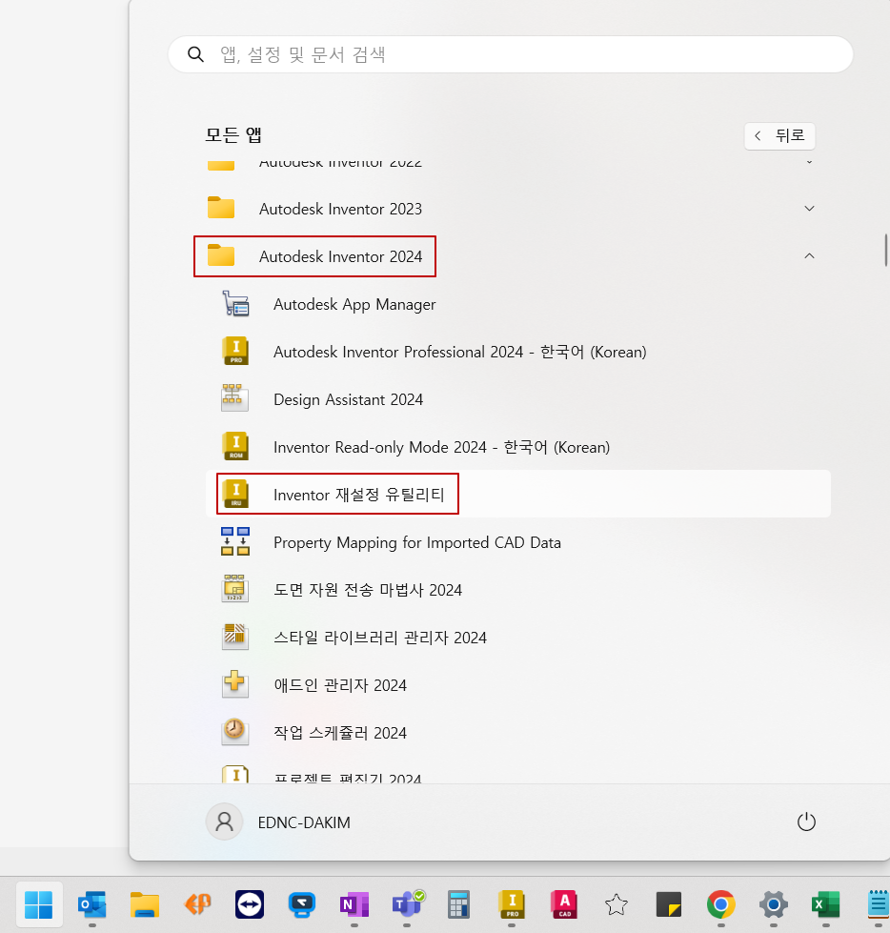Image resolution: width=890 pixels, height=933 pixels.
Task: Open Calculator from the taskbar
Action: (x=458, y=904)
